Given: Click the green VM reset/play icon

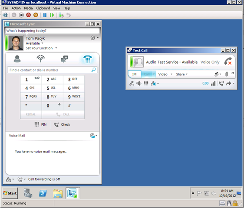Looking at the screenshot, I should click(52, 15).
